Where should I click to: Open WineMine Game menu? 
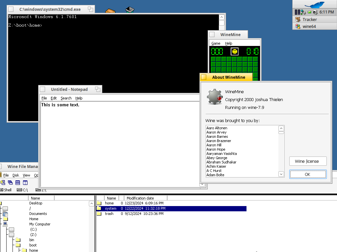216,43
